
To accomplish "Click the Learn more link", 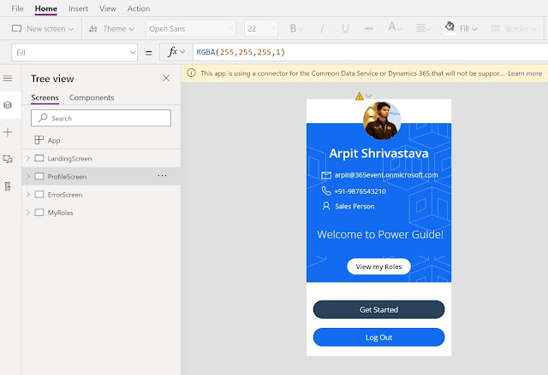I will click(x=525, y=73).
